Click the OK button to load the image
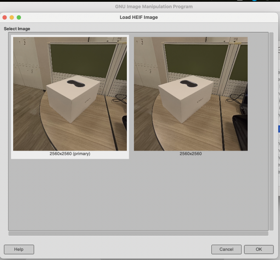This screenshot has width=280, height=260. [x=259, y=249]
